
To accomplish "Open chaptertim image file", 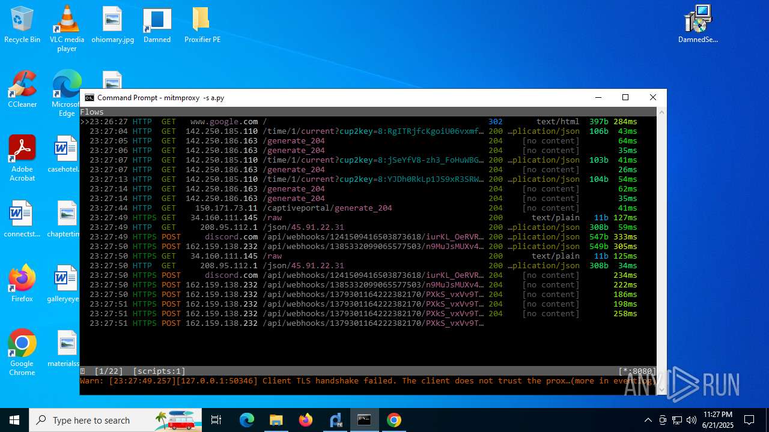I will coord(65,219).
